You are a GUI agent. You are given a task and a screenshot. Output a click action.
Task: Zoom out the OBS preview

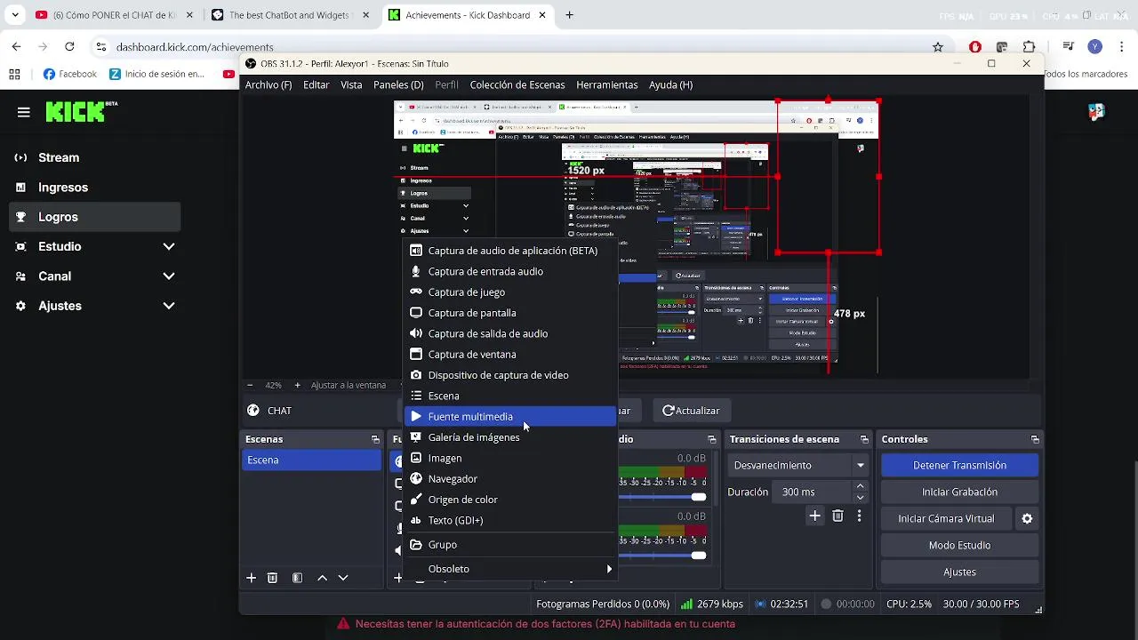[250, 385]
